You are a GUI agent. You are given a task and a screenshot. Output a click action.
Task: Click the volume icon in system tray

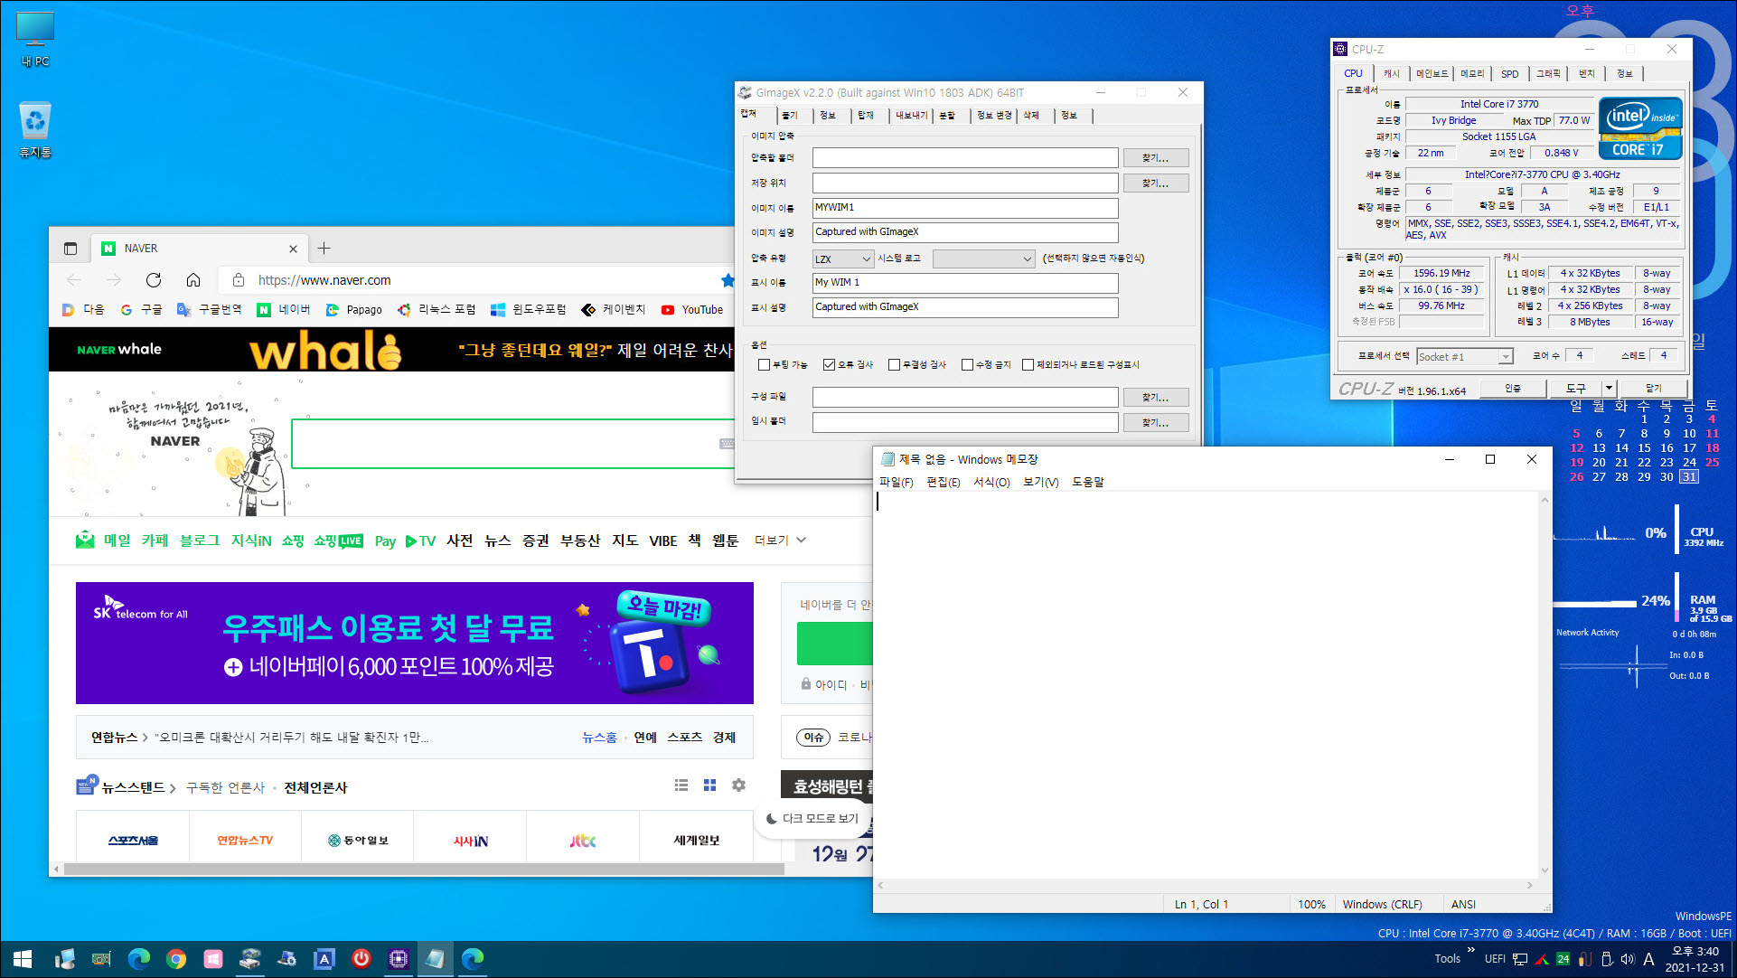point(1628,959)
